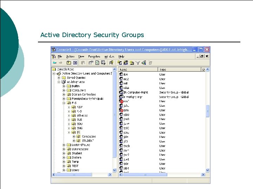Click the Forward arrow toolbar icon
253x189 pixels.
click(60, 63)
